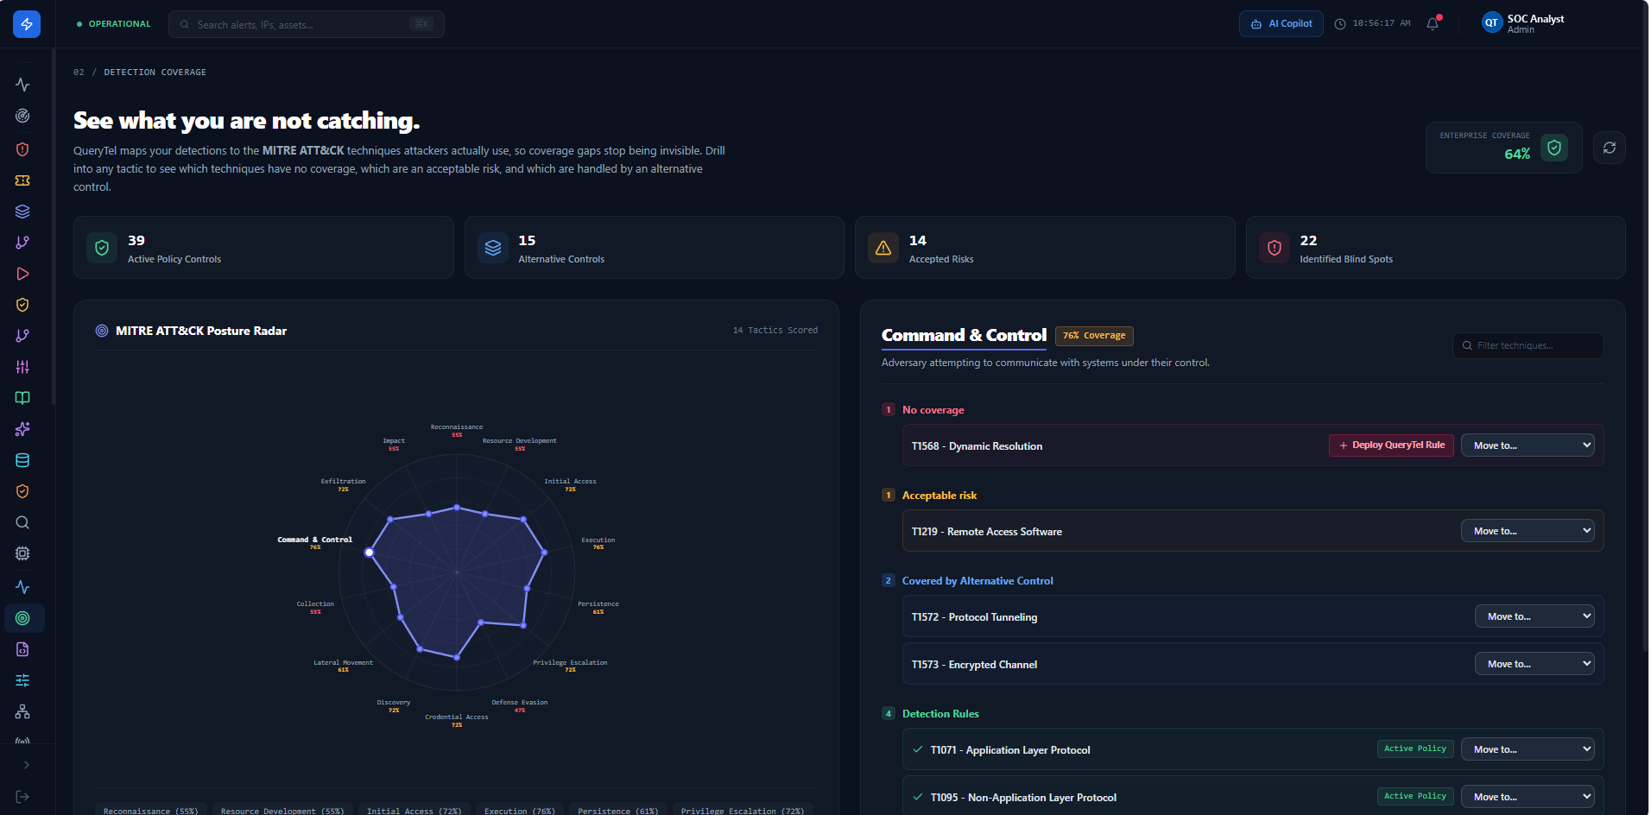Viewport: 1651px width, 815px height.
Task: Select the Persistence (61%) tactic chip
Action: (618, 810)
